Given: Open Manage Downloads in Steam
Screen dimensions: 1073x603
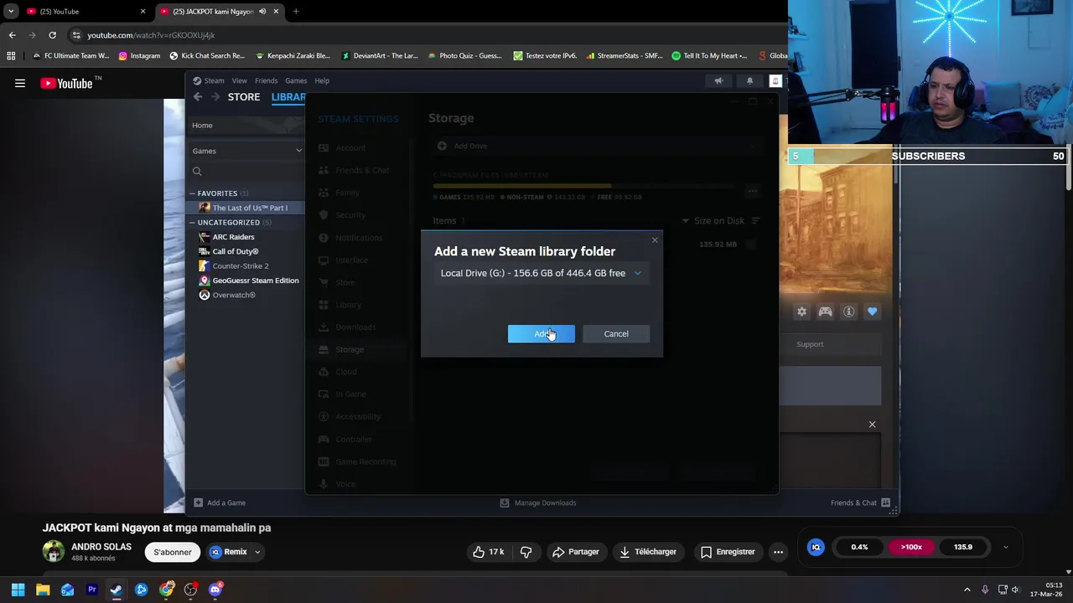Looking at the screenshot, I should [538, 502].
